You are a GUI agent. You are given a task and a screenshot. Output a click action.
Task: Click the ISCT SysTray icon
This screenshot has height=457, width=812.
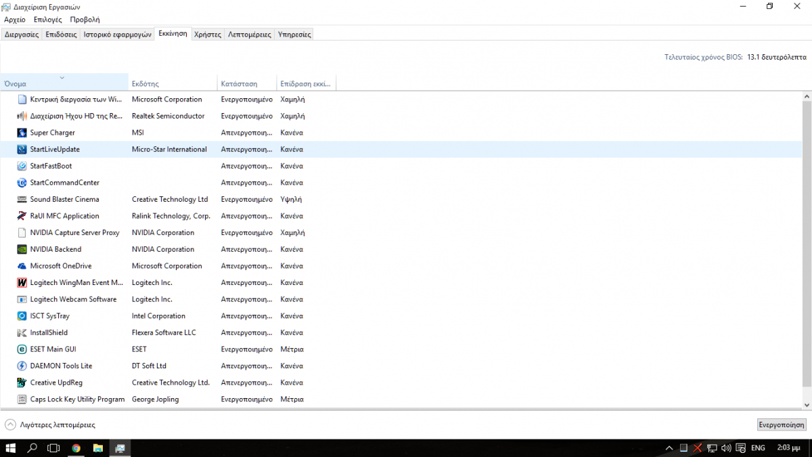pyautogui.click(x=22, y=315)
